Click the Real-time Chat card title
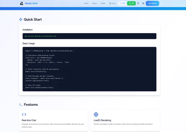186x132 pixels. [29, 120]
